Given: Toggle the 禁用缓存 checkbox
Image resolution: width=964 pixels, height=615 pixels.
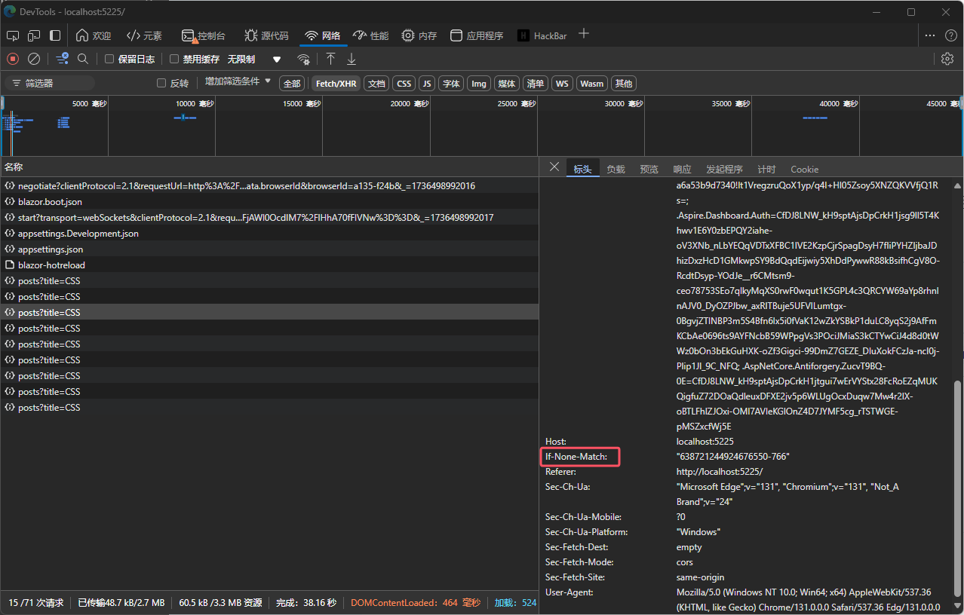Looking at the screenshot, I should coord(174,59).
